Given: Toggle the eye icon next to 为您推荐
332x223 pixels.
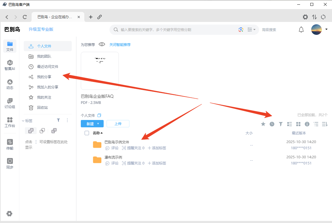Looking at the screenshot, I should click(x=102, y=44).
